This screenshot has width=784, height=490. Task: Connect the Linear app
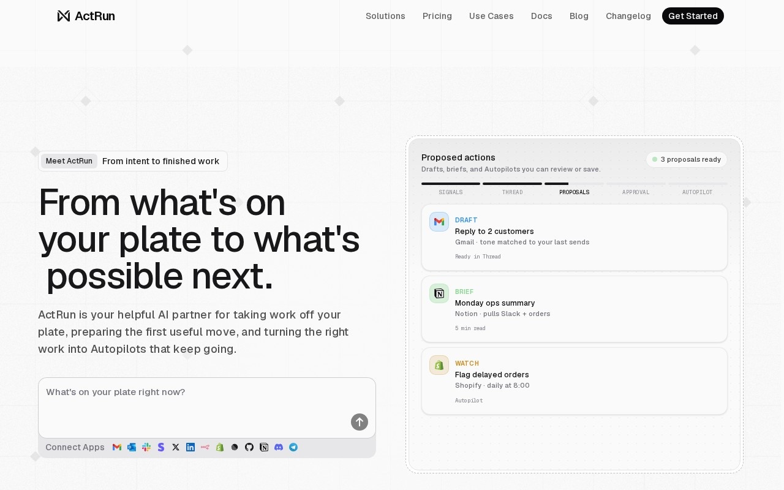(235, 447)
